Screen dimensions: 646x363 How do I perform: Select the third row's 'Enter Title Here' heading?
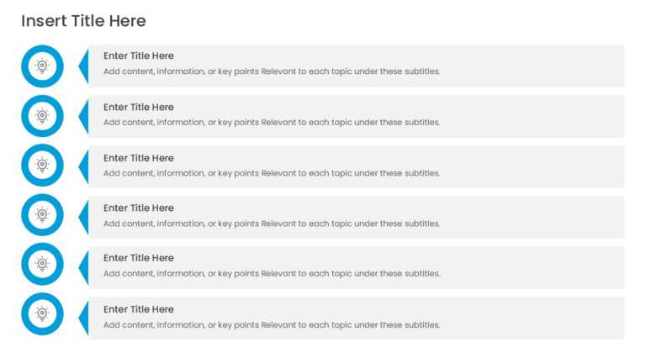139,158
